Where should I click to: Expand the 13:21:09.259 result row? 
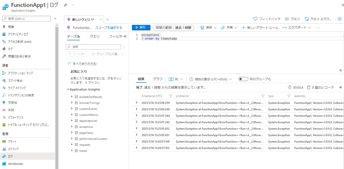point(136,103)
